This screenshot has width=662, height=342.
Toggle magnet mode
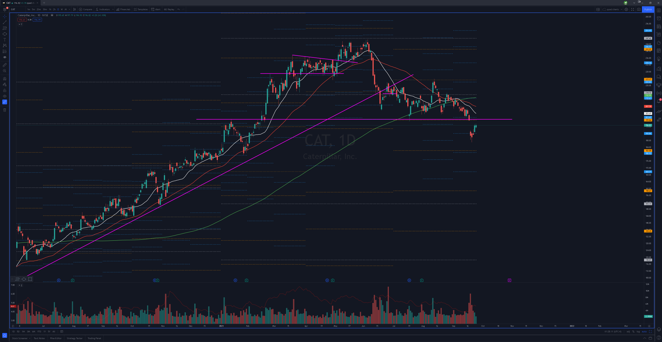(5, 78)
